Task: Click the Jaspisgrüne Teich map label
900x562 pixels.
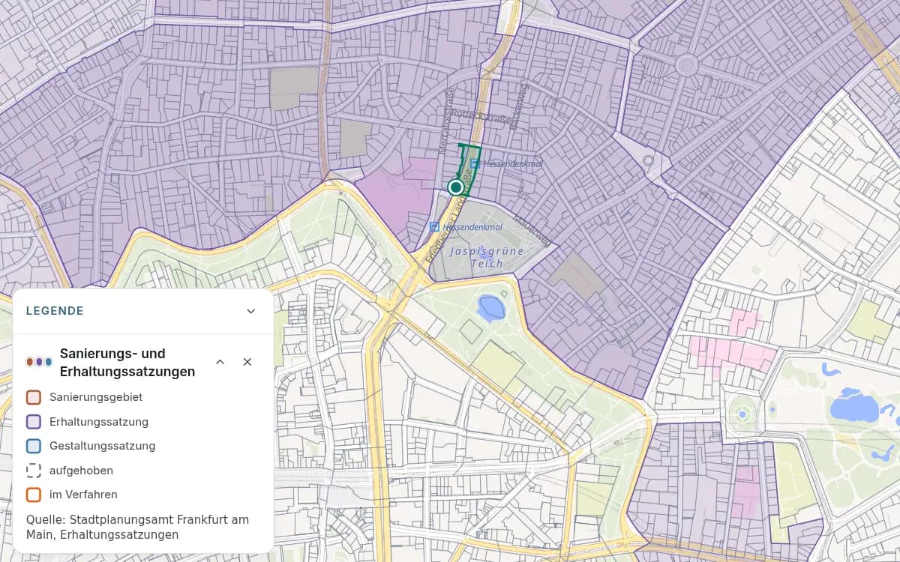Action: click(x=487, y=257)
